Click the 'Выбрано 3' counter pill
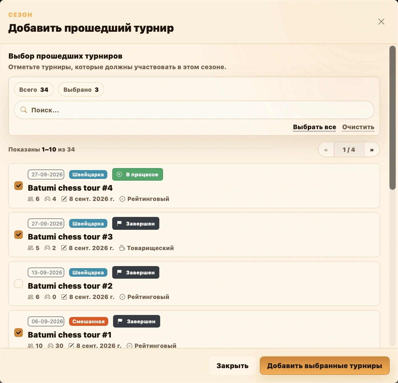Screen dimensions: 398x383 81,89
